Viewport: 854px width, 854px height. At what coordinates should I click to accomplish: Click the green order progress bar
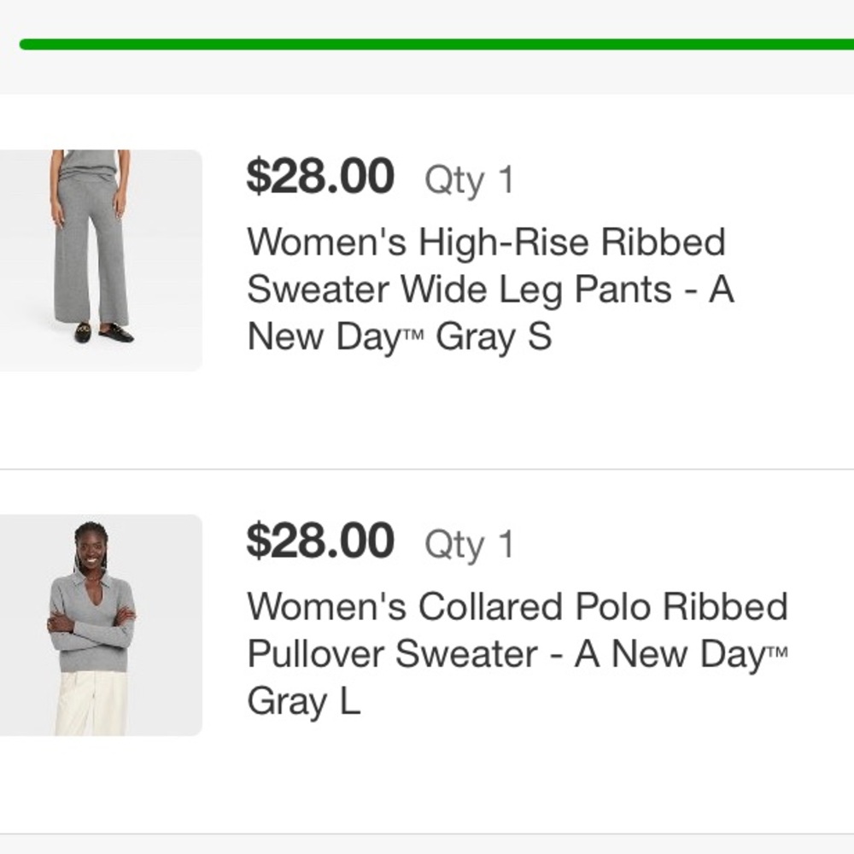point(427,41)
